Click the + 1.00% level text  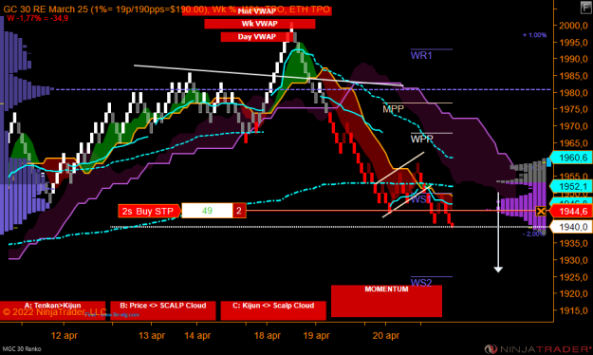[535, 35]
